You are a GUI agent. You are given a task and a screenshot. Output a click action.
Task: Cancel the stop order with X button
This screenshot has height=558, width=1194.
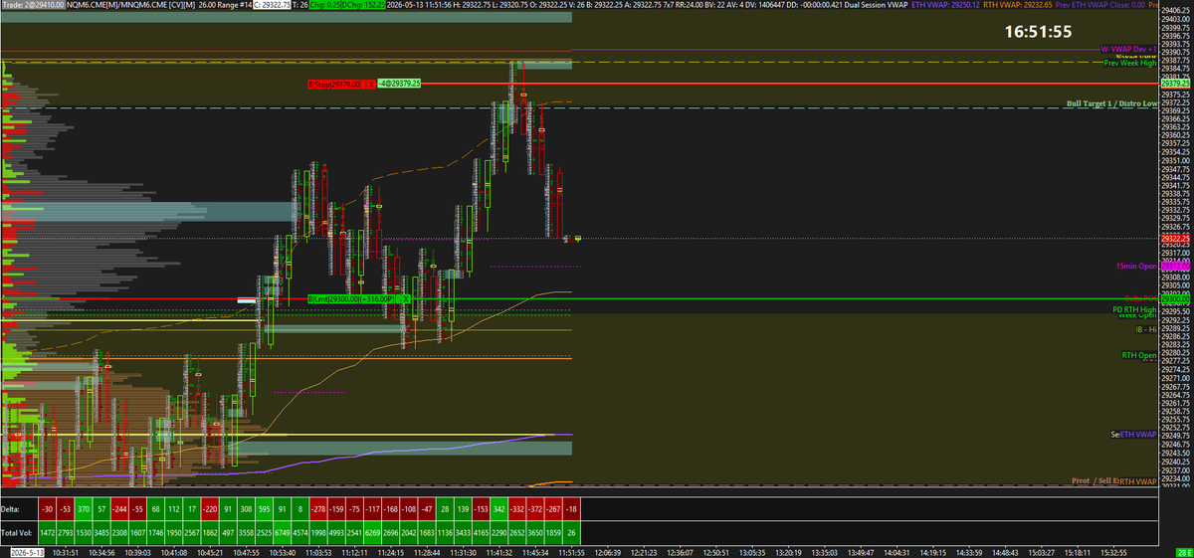tap(370, 85)
